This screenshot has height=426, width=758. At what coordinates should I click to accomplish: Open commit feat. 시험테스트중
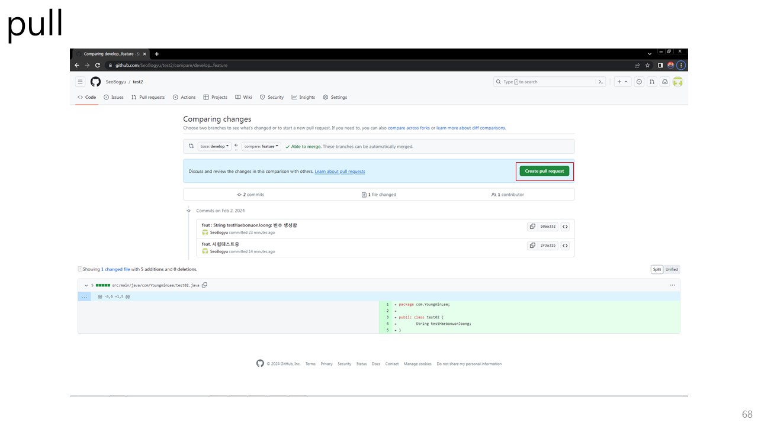click(220, 244)
